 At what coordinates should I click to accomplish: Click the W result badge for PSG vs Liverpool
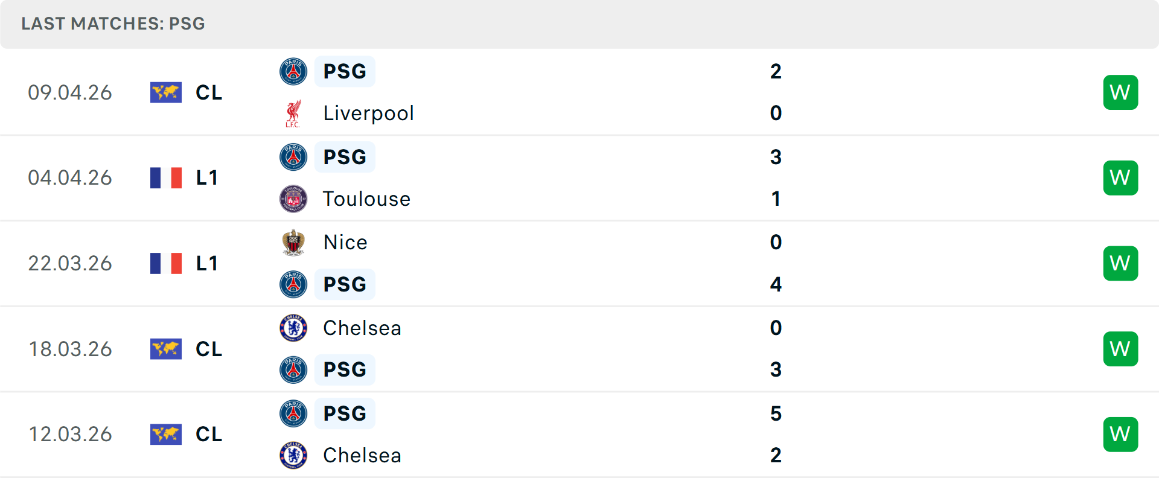pyautogui.click(x=1120, y=92)
